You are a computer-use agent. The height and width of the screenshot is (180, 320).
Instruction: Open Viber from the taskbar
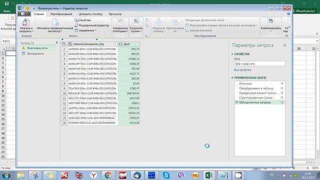pos(180,175)
